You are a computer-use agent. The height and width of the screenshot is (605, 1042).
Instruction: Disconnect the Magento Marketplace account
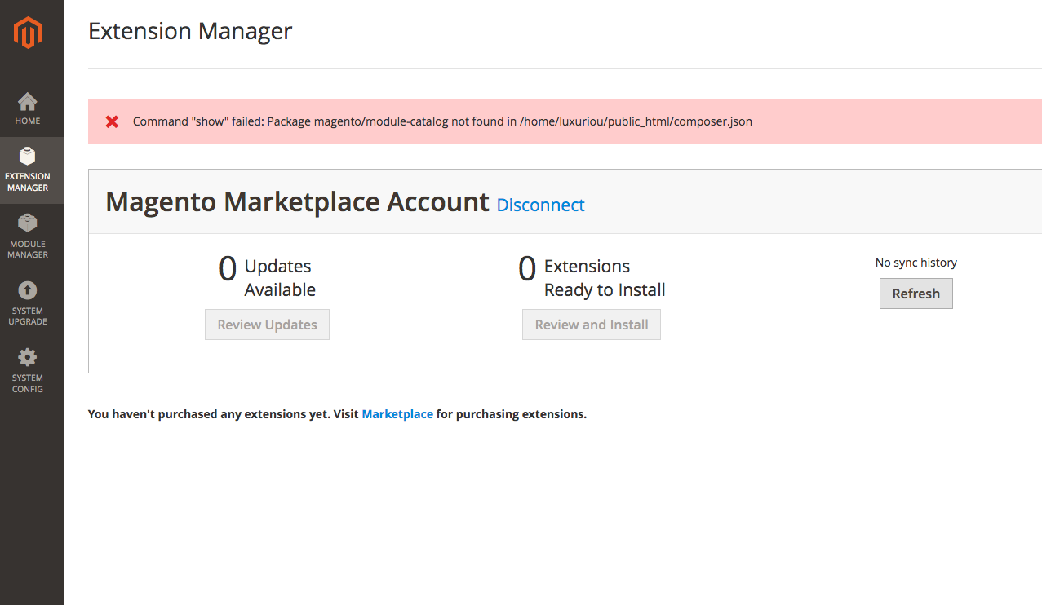540,205
